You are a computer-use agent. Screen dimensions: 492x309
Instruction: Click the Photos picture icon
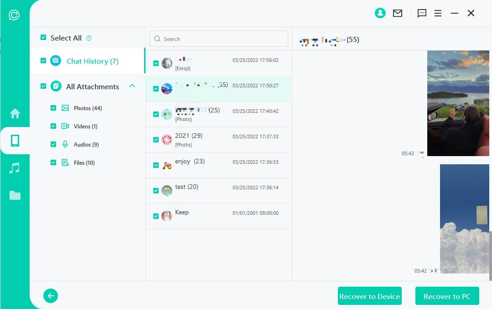pyautogui.click(x=65, y=108)
